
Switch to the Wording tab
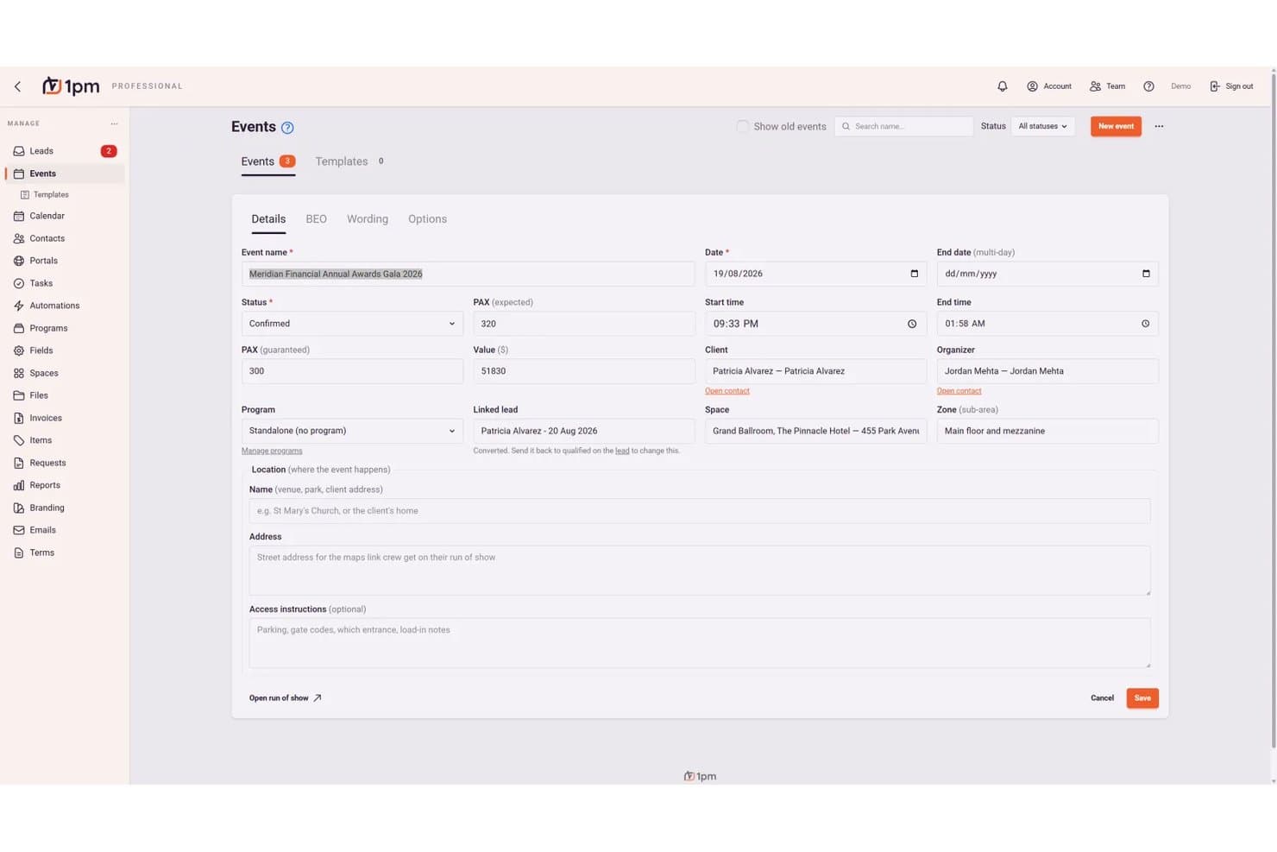click(368, 219)
